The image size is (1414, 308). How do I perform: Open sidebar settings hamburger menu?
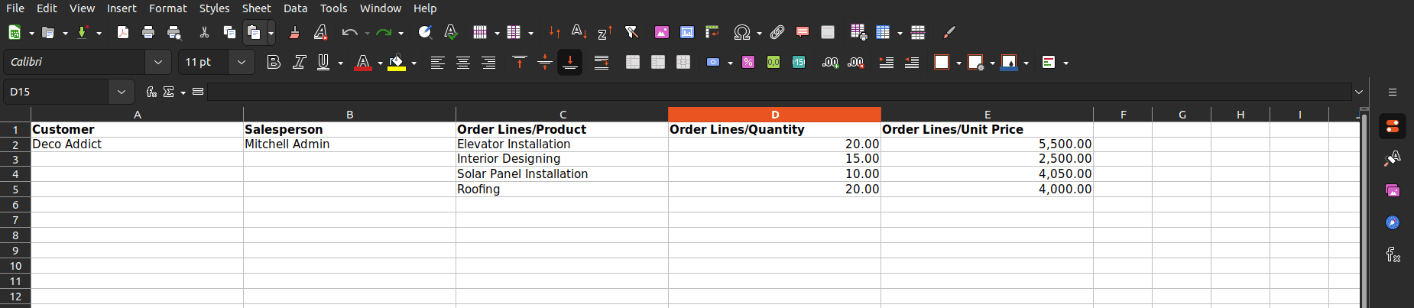click(x=1393, y=92)
